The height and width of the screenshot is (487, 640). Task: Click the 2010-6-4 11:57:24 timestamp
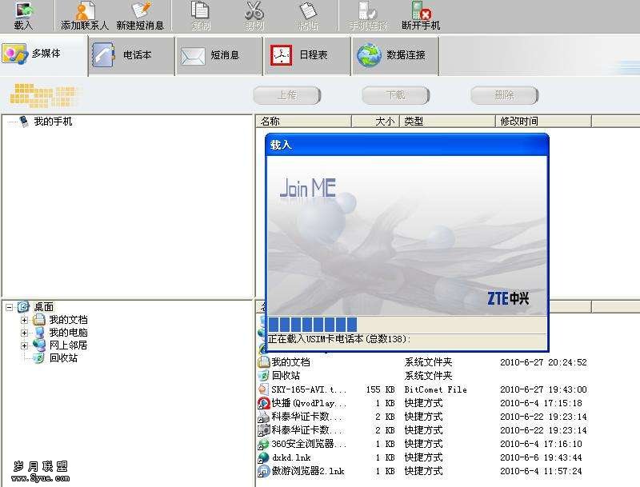coord(541,471)
